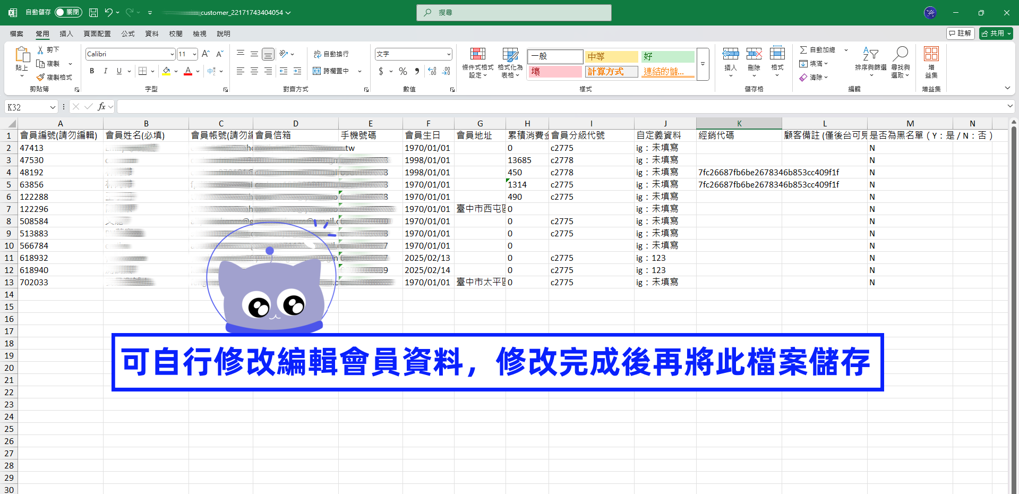Image resolution: width=1019 pixels, height=494 pixels.
Task: Open the Calibri font name dropdown
Action: point(172,54)
